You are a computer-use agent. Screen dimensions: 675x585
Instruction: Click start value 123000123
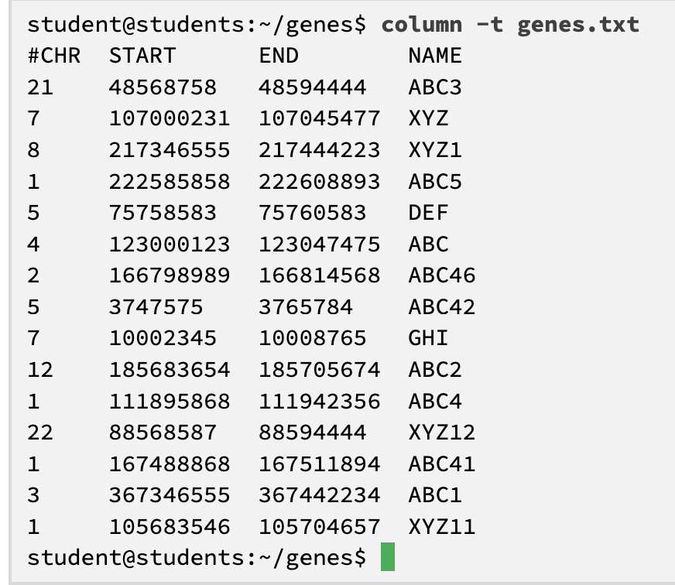pos(170,244)
